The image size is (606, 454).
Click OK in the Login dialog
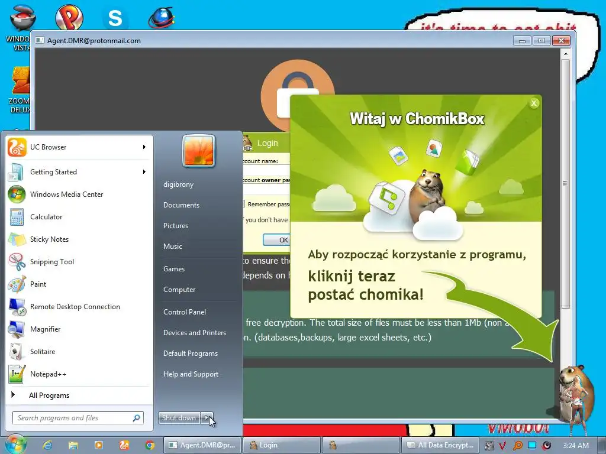pos(277,240)
